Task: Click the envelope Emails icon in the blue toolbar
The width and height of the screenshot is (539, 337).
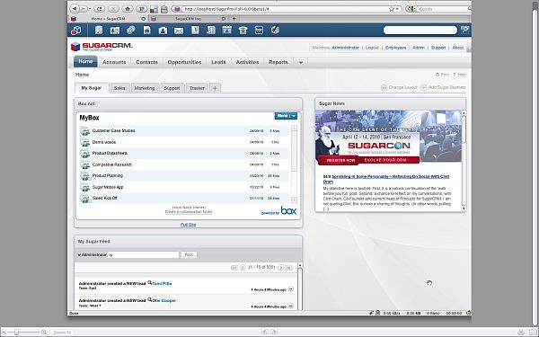Action: click(179, 31)
